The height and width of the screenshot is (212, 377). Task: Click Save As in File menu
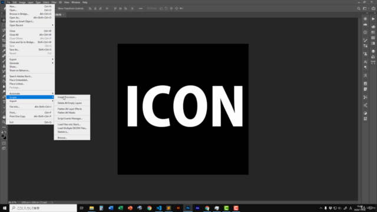[30, 49]
